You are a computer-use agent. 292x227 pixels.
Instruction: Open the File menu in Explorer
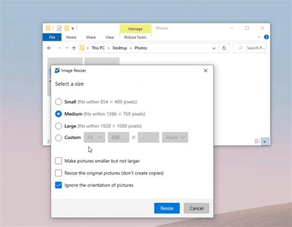(x=52, y=37)
